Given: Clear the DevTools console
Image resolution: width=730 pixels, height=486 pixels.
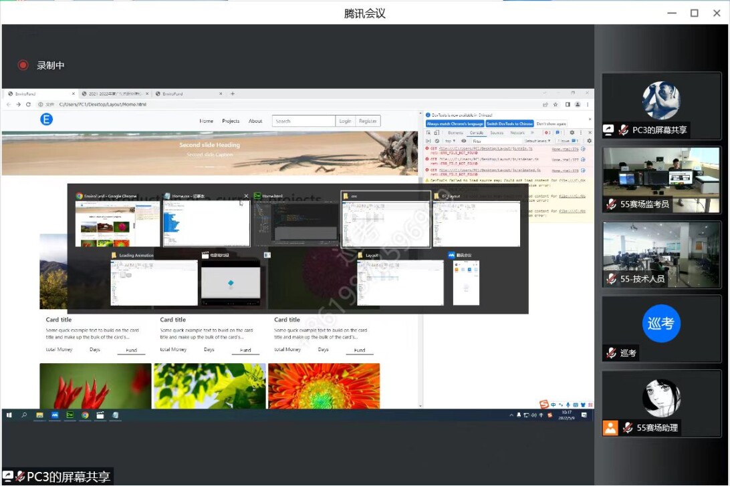Looking at the screenshot, I should point(437,141).
